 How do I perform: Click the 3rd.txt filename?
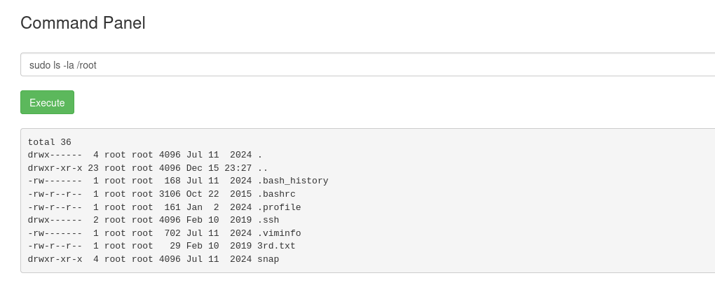(x=276, y=246)
